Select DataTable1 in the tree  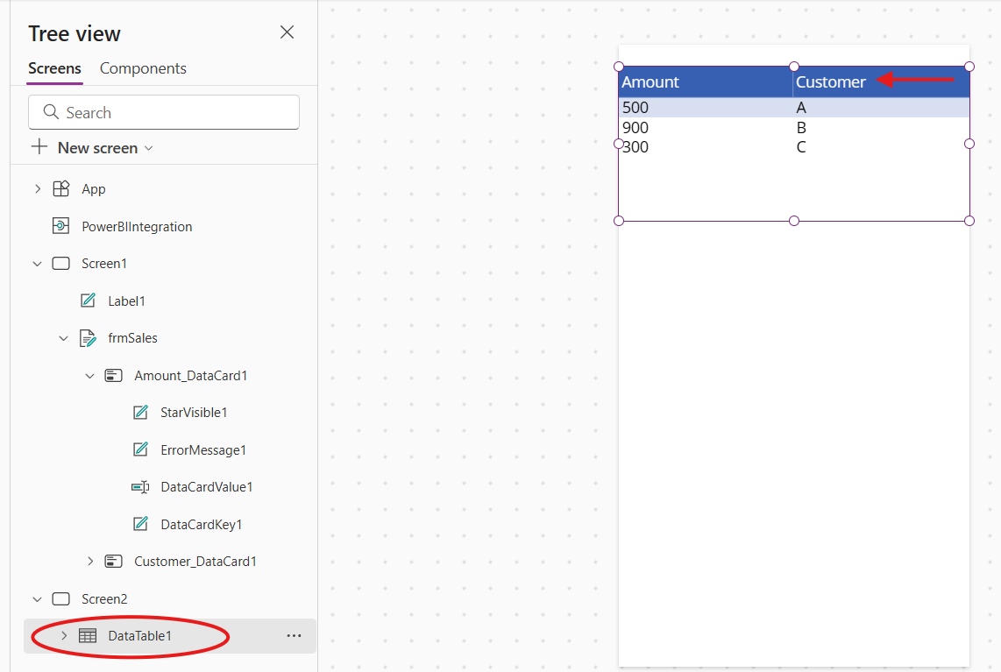pos(140,635)
